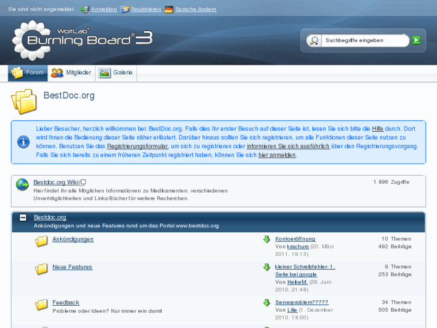Open the Registrierungsformular link
This screenshot has width=437, height=328.
(138, 146)
